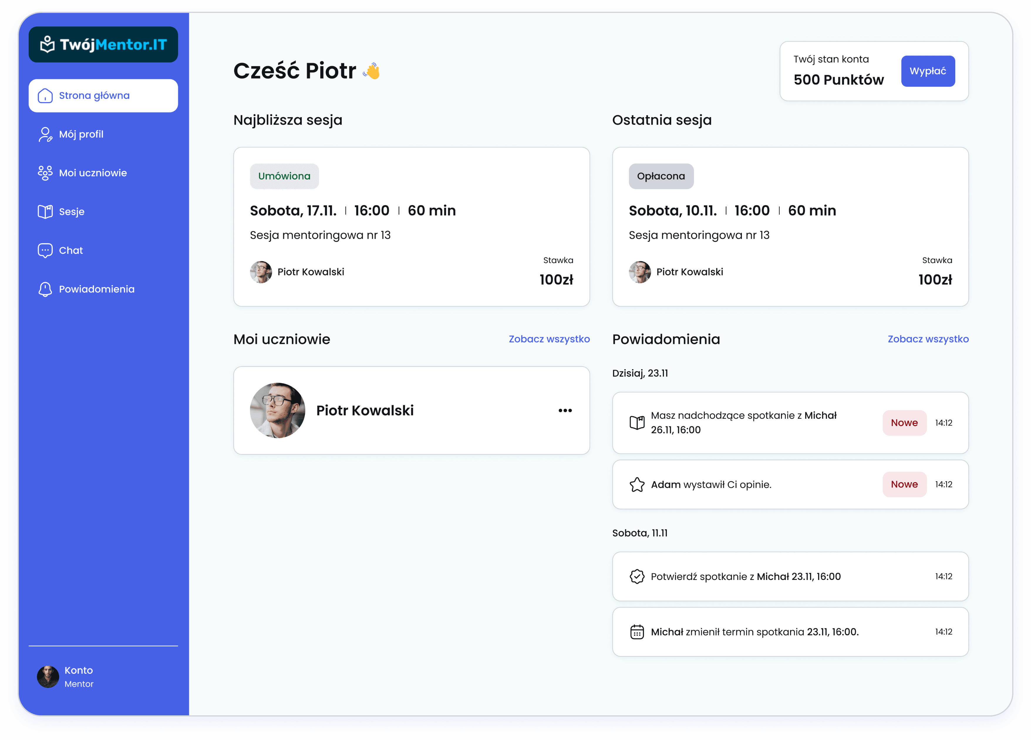
Task: Click "Adam wystawił Ci opinie." notification
Action: (790, 485)
